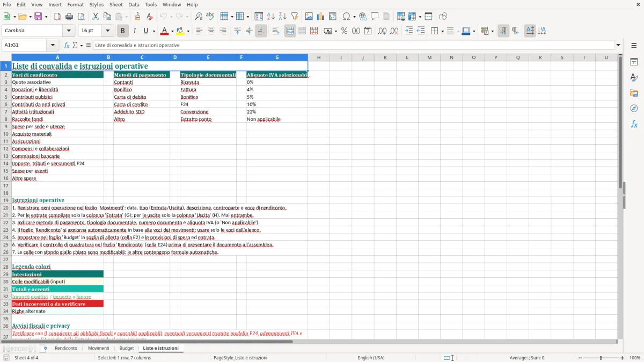The height and width of the screenshot is (362, 644).
Task: Open the Borders dropdown arrow
Action: pyautogui.click(x=442, y=31)
